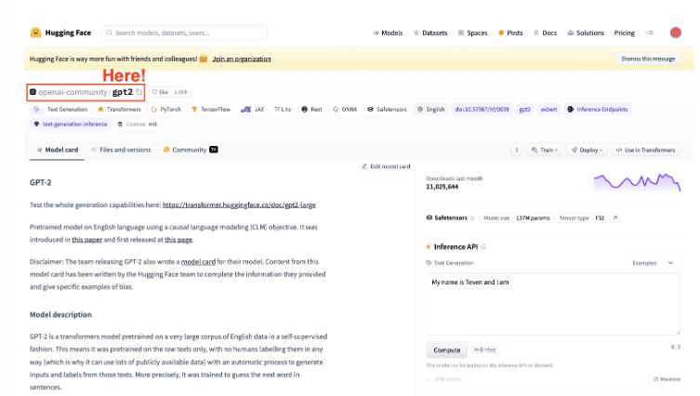
Task: Select the TF Lite tag
Action: (x=283, y=110)
